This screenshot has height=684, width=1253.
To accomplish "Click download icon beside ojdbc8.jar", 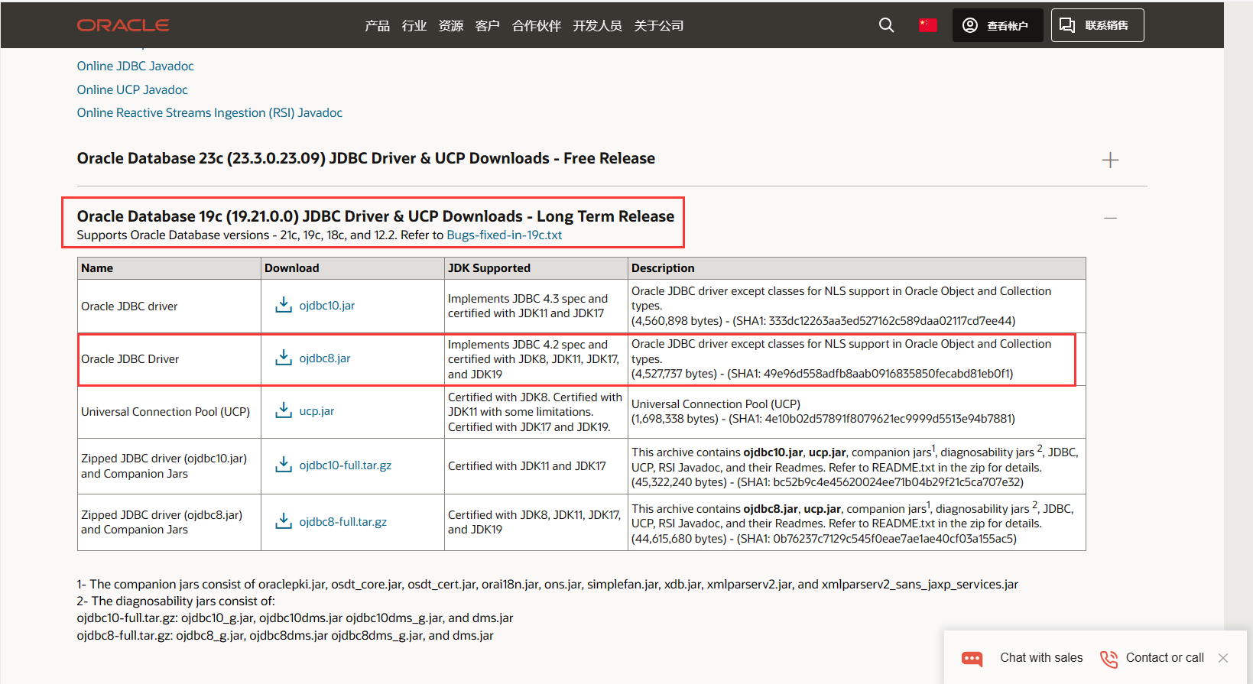I will point(284,358).
